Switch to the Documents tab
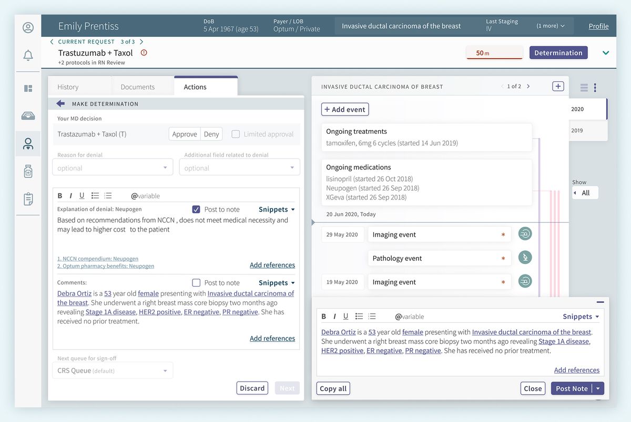The width and height of the screenshot is (631, 422). tap(140, 86)
